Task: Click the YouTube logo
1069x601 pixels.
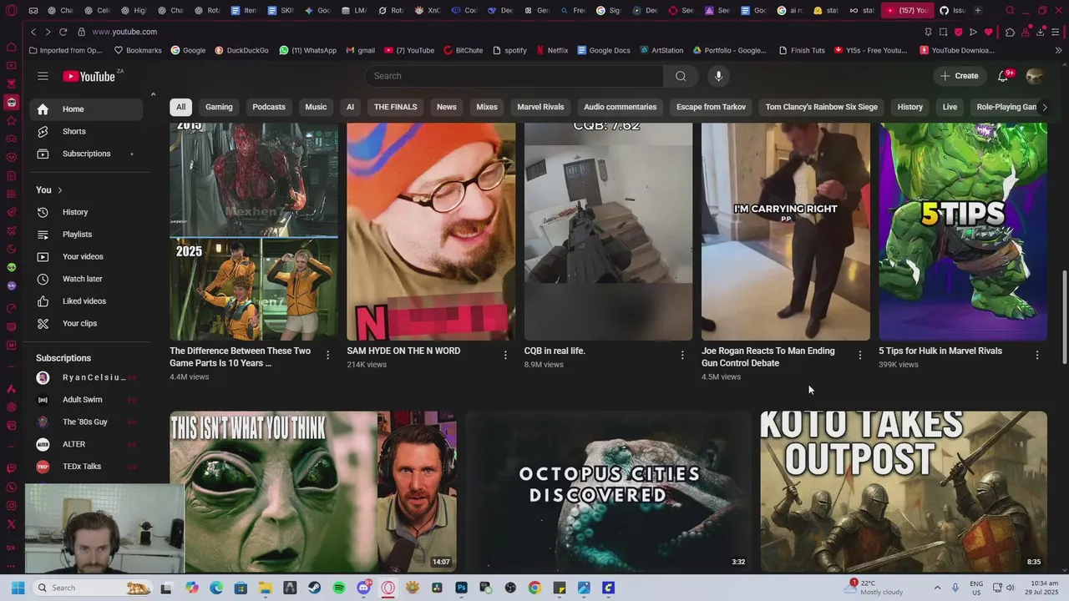Action: pyautogui.click(x=89, y=76)
